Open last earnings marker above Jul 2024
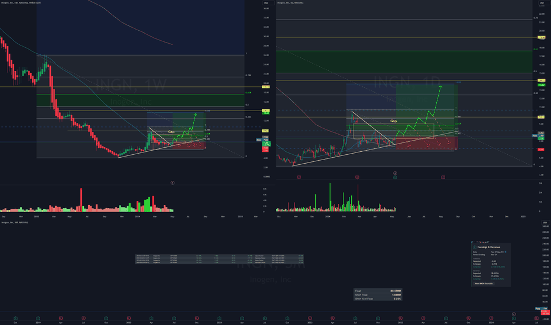Viewport: 551px width, 325px height. [536, 318]
